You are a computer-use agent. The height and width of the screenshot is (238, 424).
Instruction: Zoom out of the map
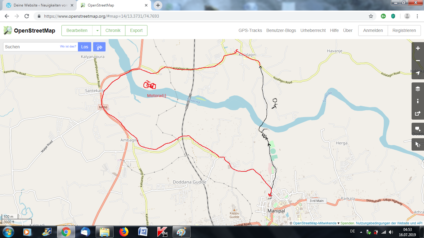tap(418, 61)
